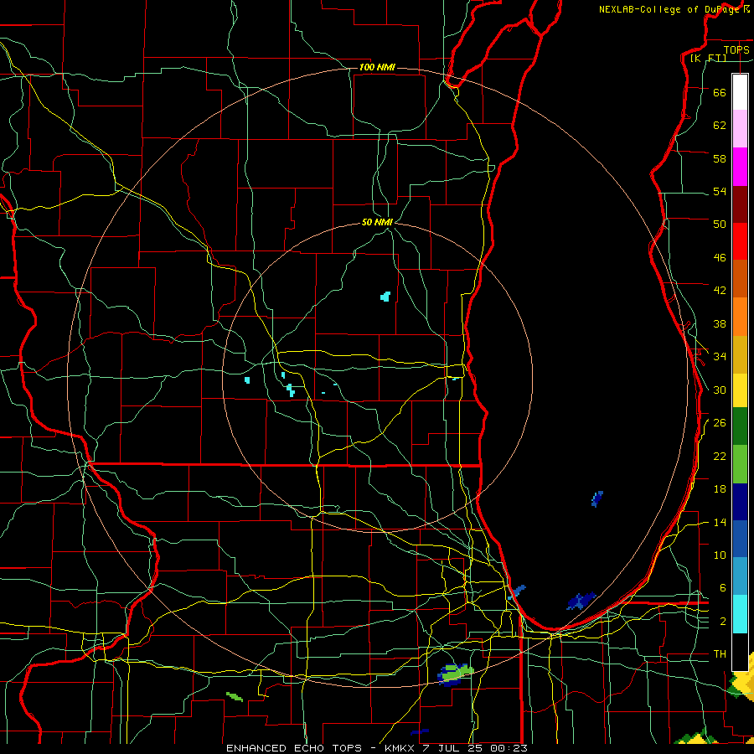Select the bright red legend band

740,241
